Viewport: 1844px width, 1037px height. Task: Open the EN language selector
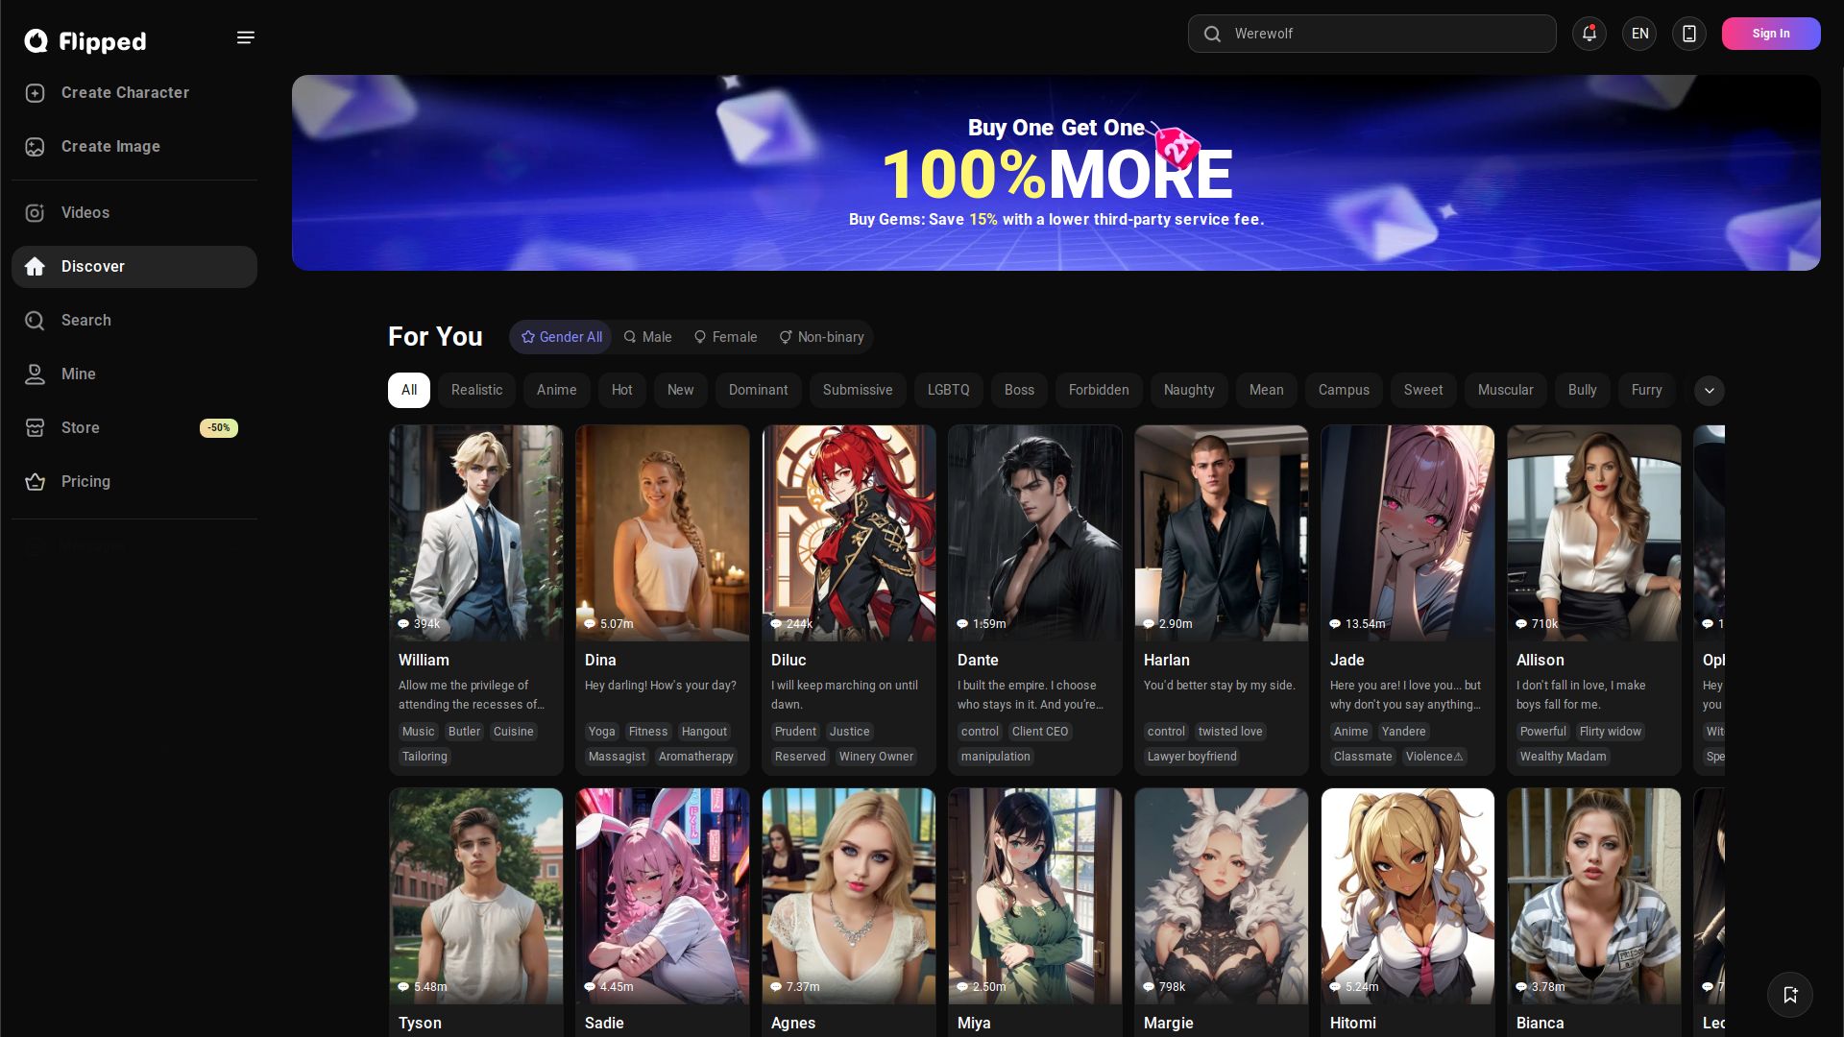click(1639, 34)
